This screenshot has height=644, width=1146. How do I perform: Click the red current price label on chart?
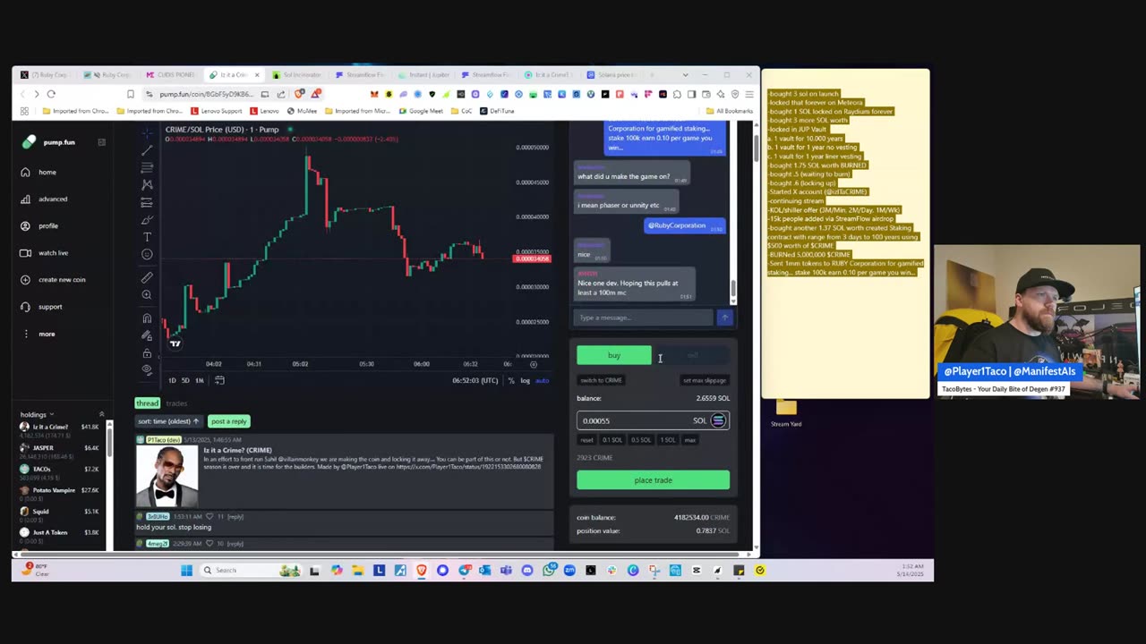[532, 258]
